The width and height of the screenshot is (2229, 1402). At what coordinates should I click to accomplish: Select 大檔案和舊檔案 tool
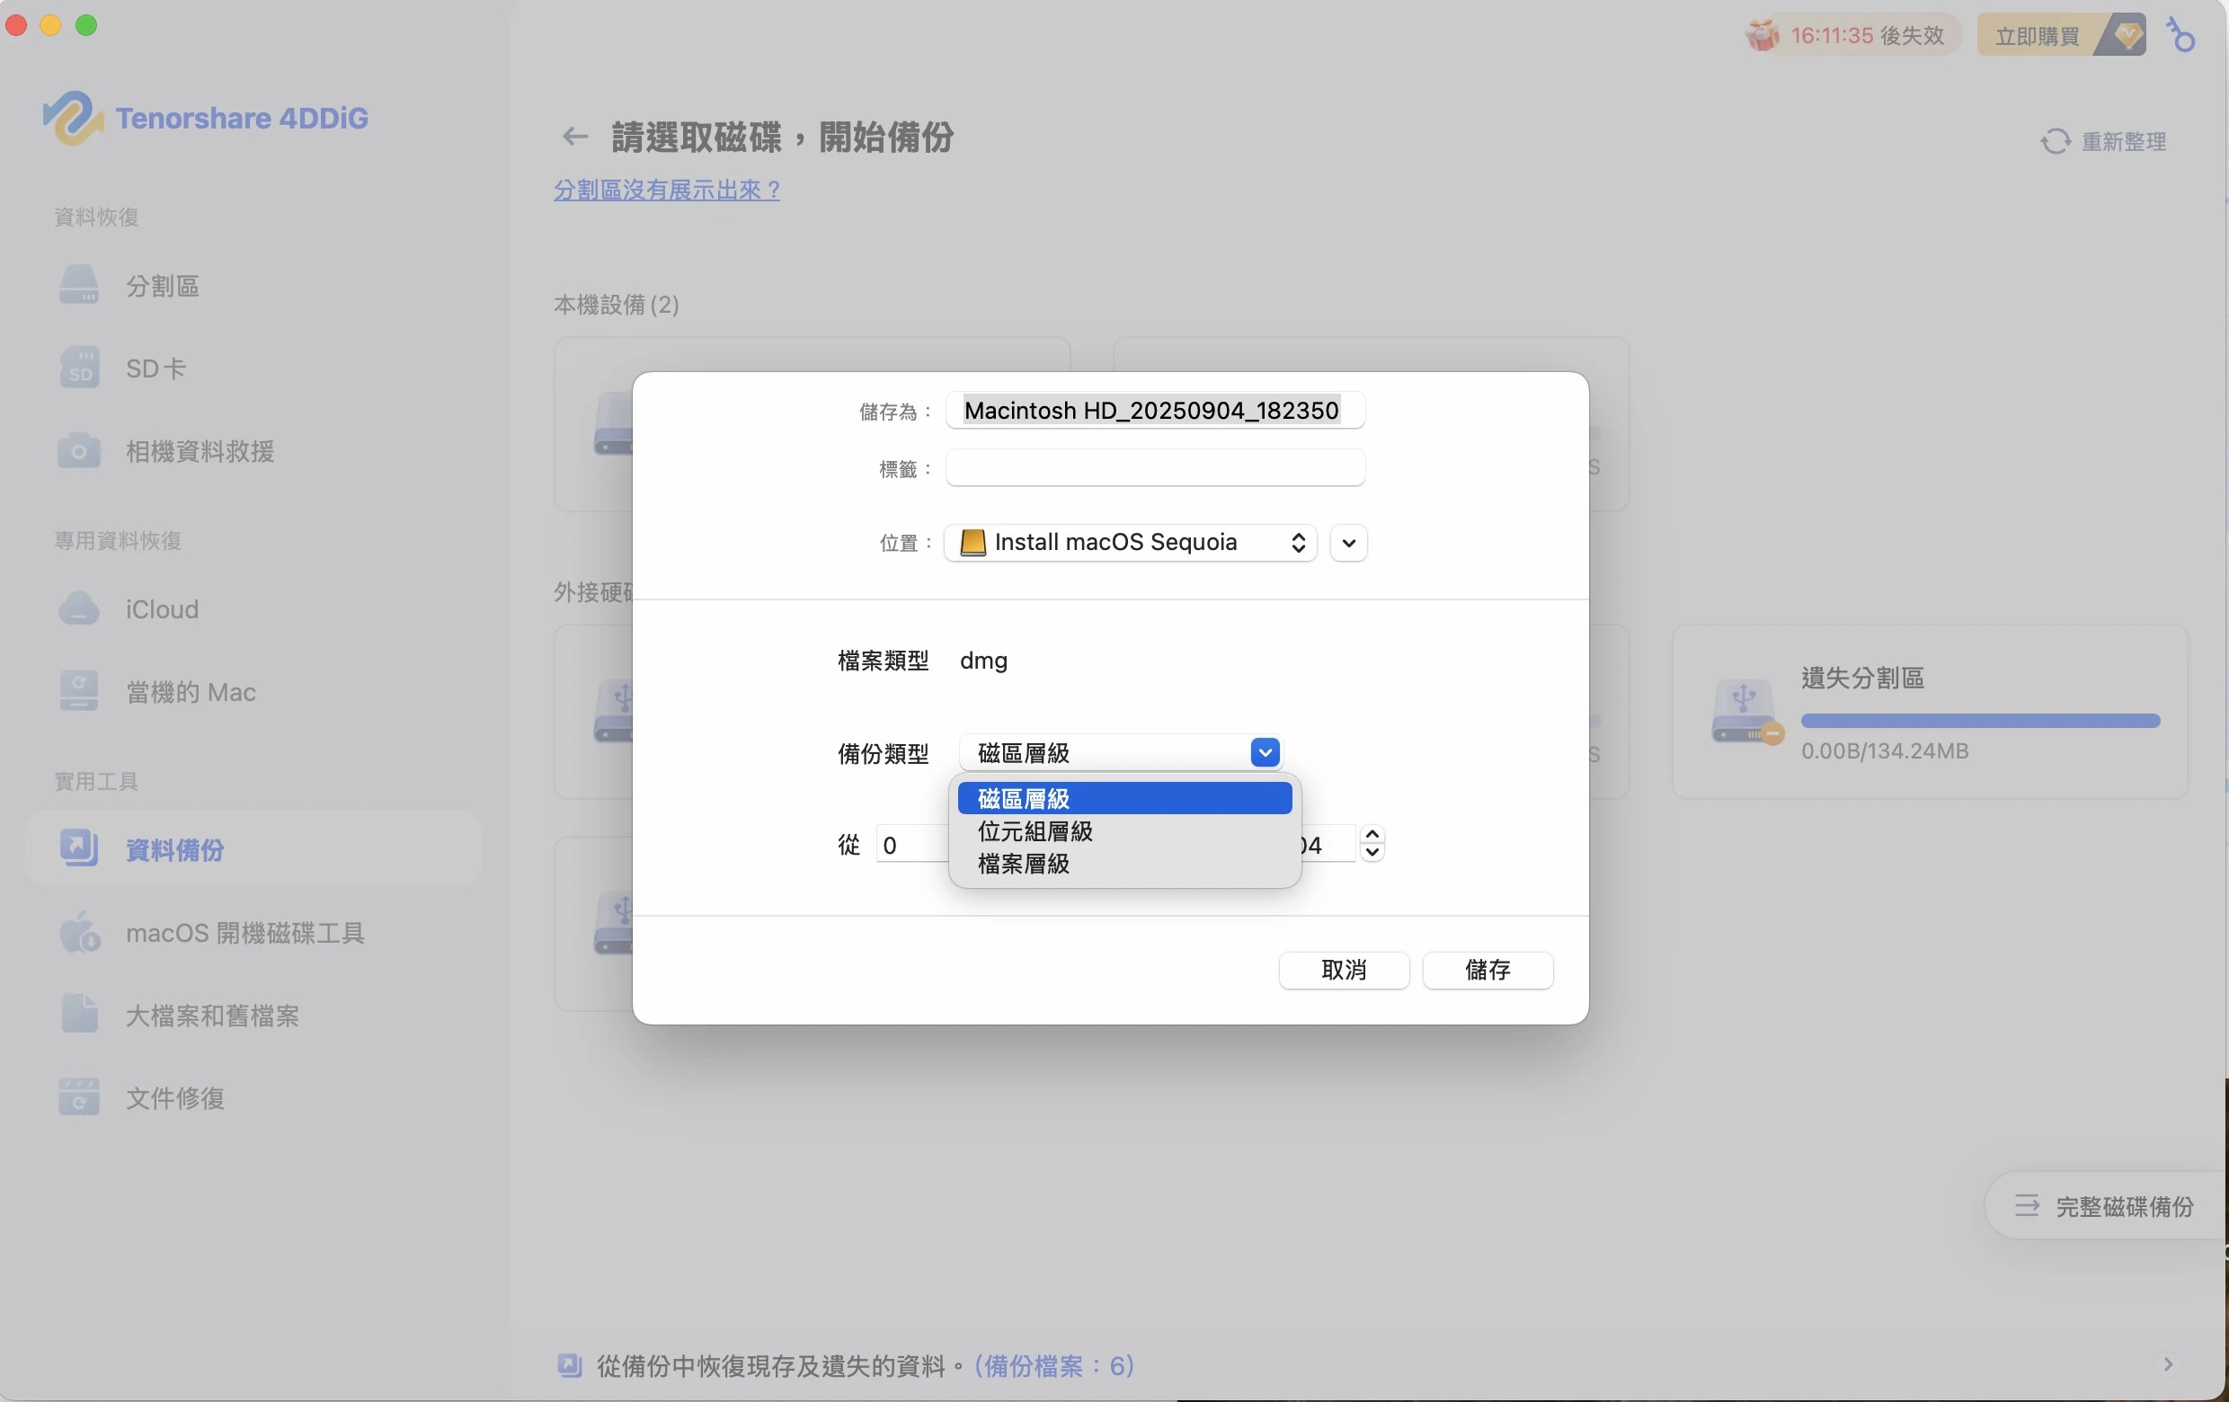click(x=211, y=1016)
